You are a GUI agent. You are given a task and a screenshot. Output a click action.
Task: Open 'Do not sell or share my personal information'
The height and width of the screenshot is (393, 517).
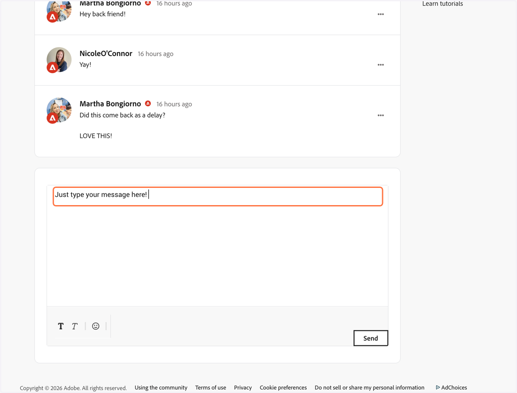click(x=370, y=387)
